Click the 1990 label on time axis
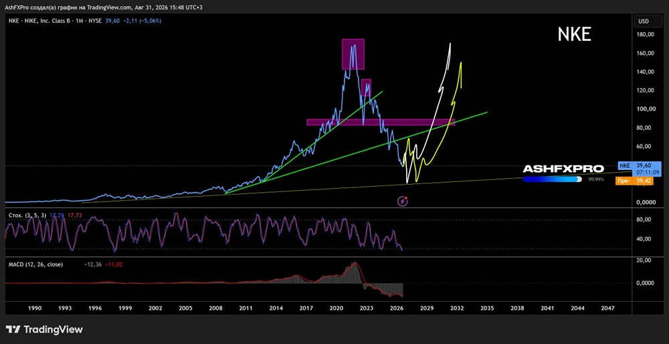The width and height of the screenshot is (669, 344). pyautogui.click(x=35, y=308)
